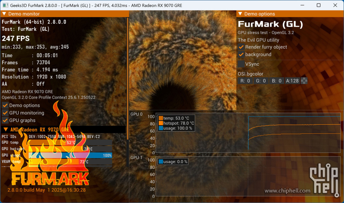344x203 pixels.
Task: Click the Demo monitor header title
Action: [24, 14]
